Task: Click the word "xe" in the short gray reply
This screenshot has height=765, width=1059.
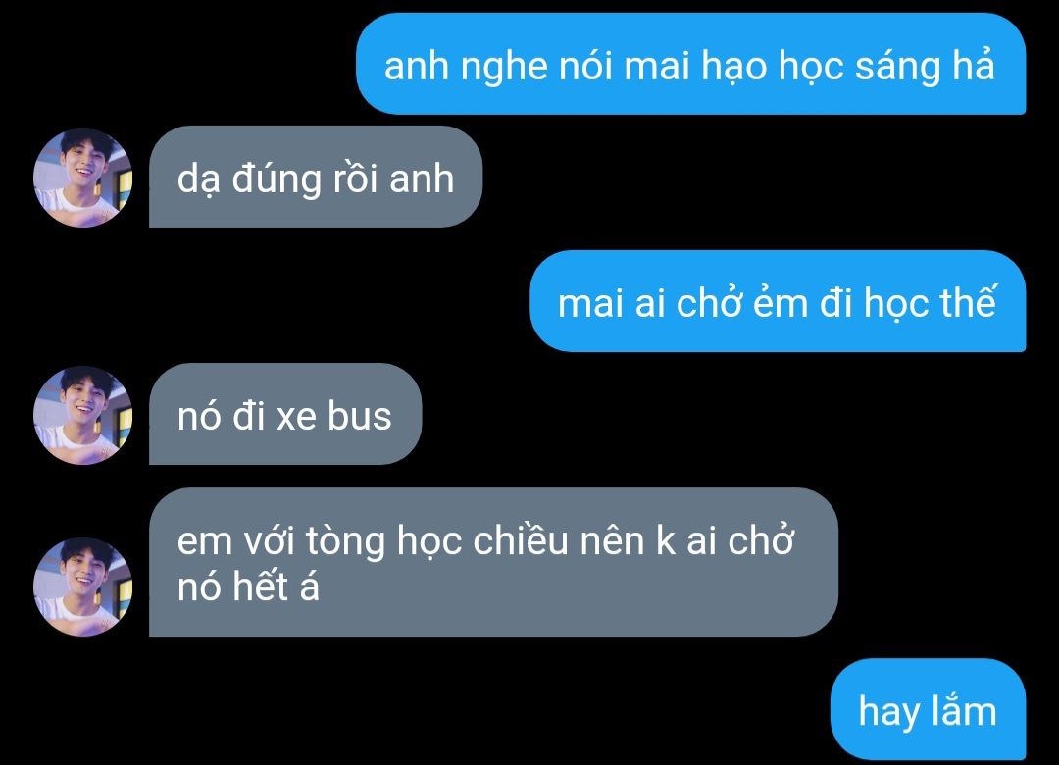Action: (296, 418)
